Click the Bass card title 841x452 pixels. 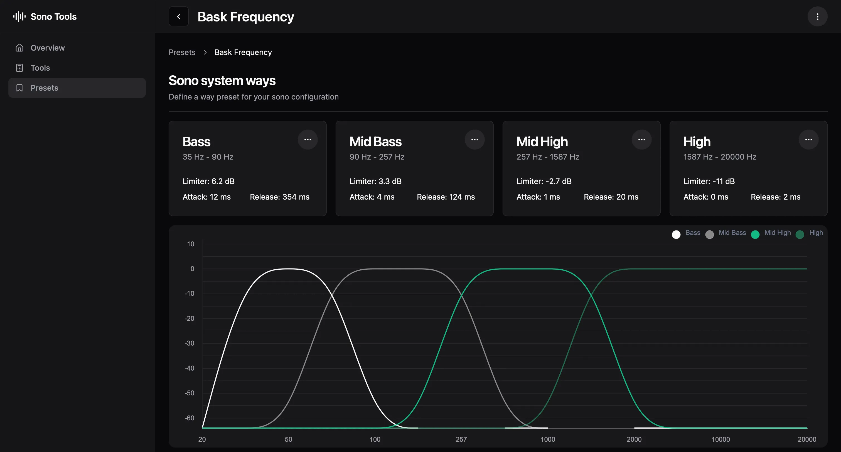(196, 141)
